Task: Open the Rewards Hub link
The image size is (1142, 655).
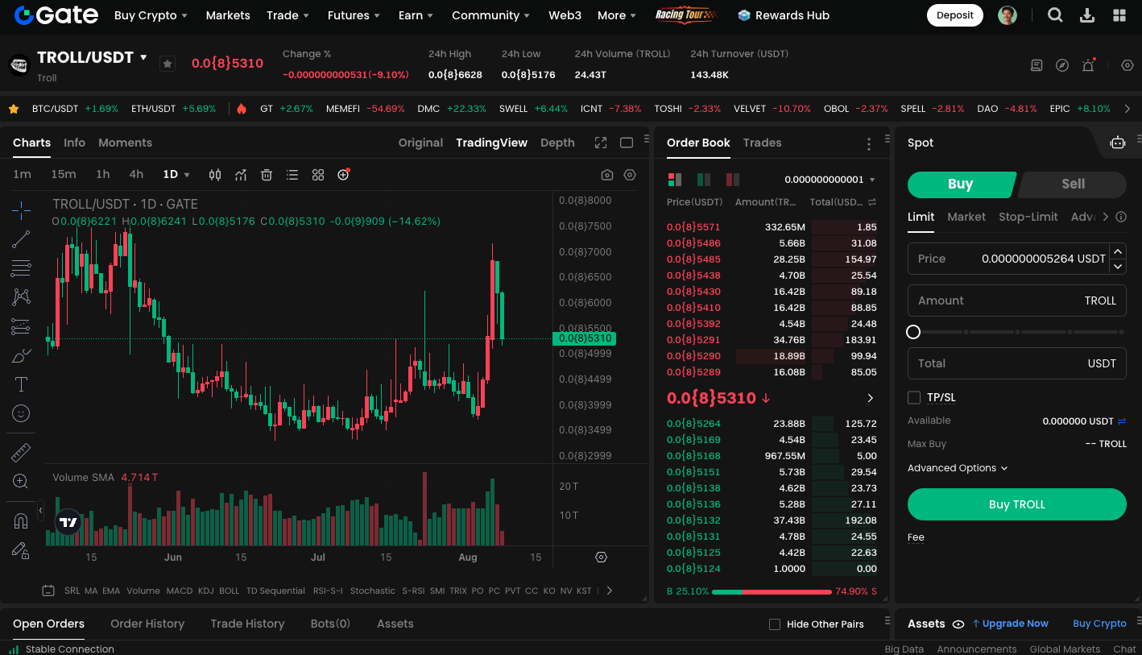Action: [784, 15]
